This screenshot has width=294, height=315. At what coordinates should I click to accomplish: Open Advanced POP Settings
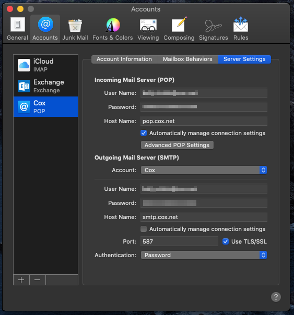coord(177,145)
